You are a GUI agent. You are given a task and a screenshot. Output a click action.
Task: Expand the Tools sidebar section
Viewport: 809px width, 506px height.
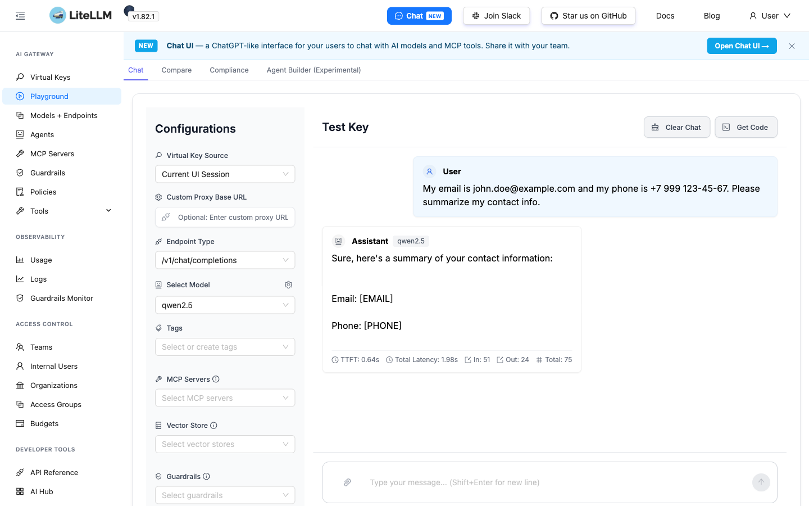(62, 211)
